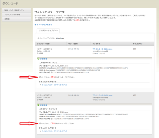Click file name TTi_11.0_HE_32bit.exe in details
The width and height of the screenshot is (159, 138).
[x=58, y=66]
